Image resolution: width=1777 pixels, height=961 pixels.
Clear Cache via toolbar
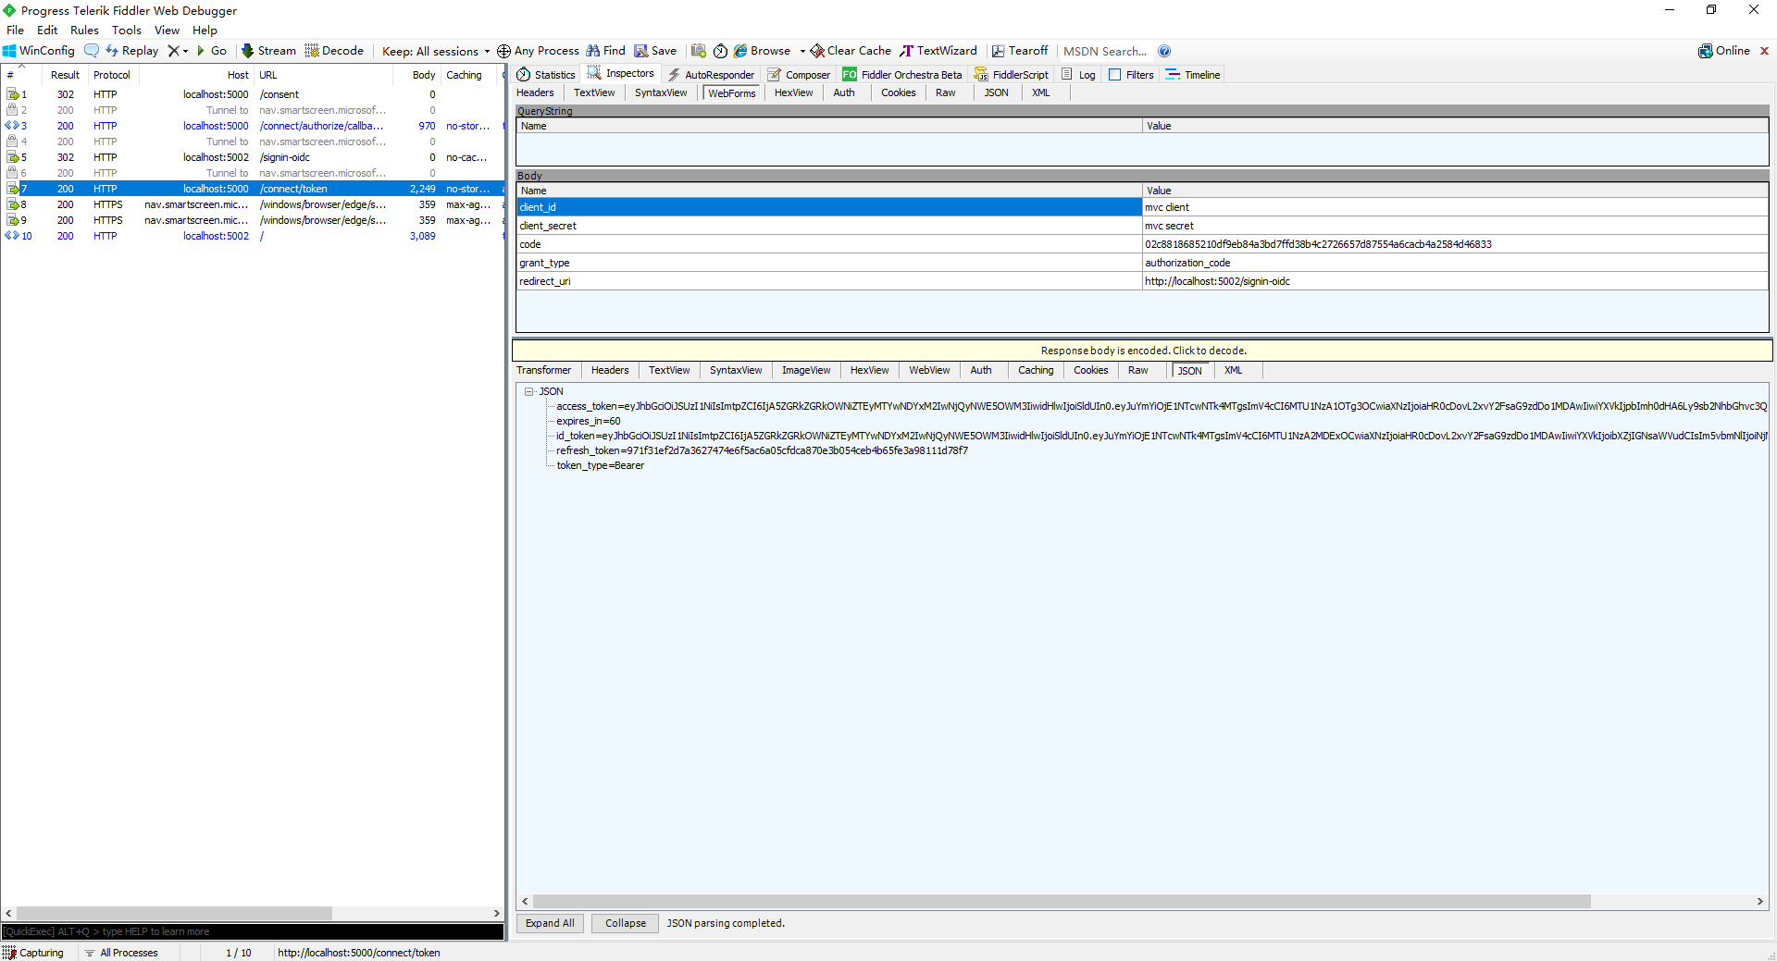pyautogui.click(x=851, y=51)
